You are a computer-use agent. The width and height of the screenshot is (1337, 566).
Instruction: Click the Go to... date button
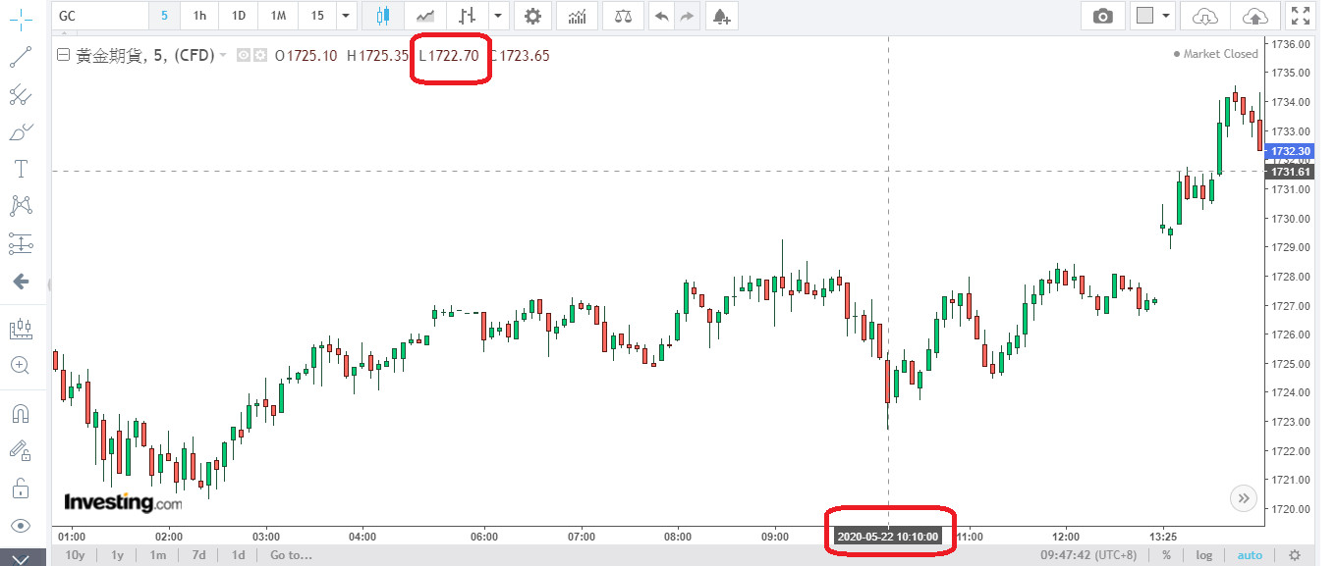coord(291,555)
